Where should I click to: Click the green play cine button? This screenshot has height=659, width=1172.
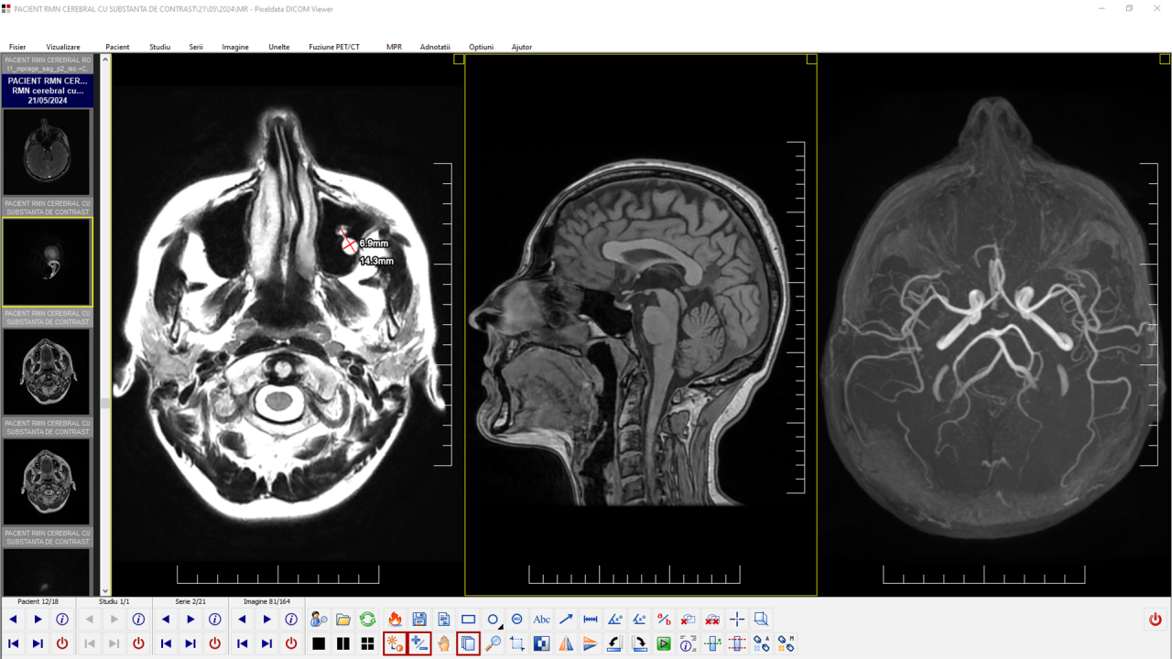[664, 643]
